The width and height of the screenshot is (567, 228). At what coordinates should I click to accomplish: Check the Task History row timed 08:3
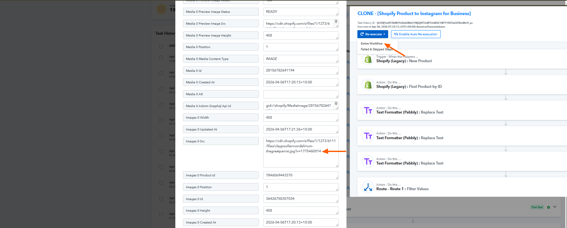pos(161,199)
